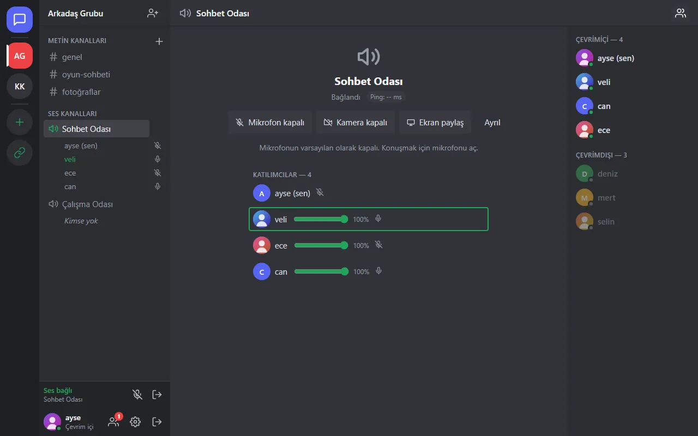The height and width of the screenshot is (436, 698).
Task: Open the fotoğraflar channel
Action: coord(96,92)
